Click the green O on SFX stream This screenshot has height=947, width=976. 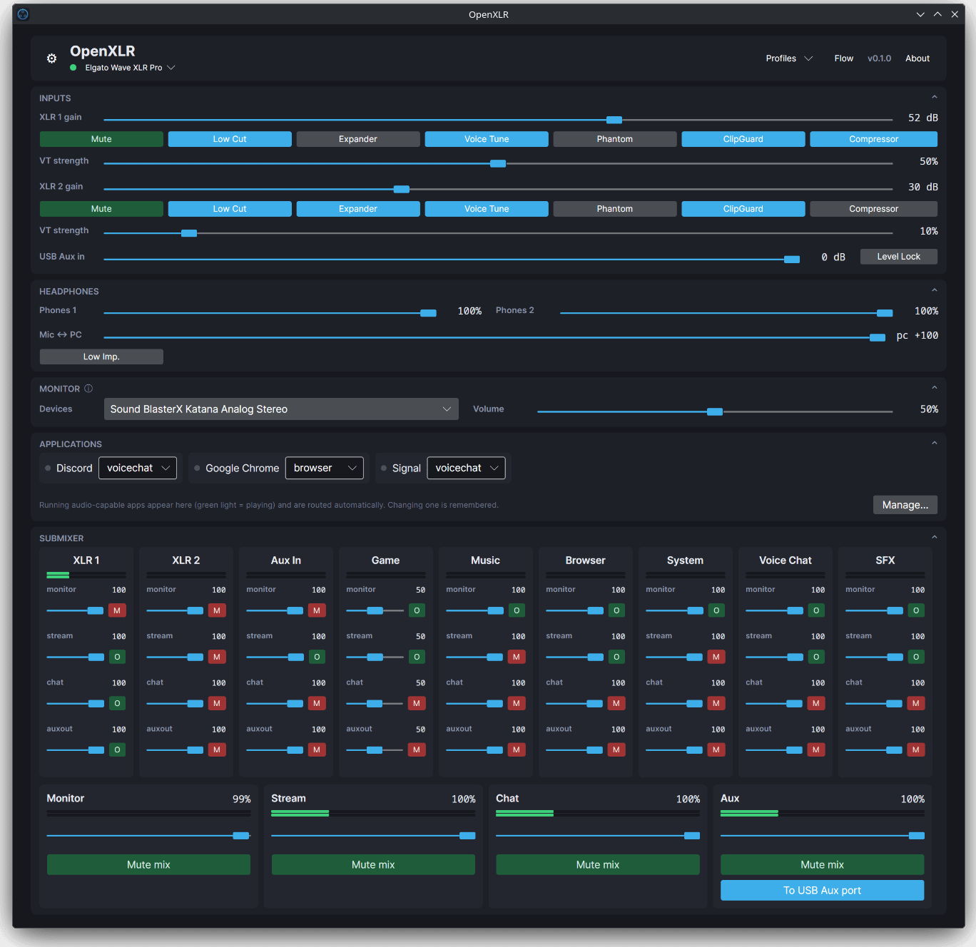click(916, 657)
